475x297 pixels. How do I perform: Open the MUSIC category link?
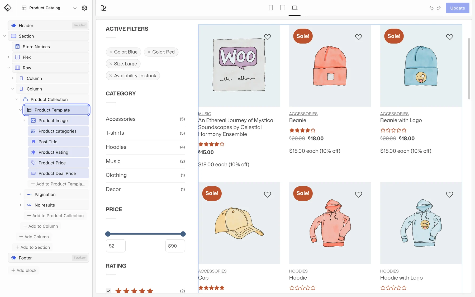point(205,114)
